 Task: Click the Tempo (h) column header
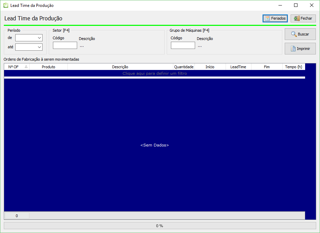[x=293, y=67]
